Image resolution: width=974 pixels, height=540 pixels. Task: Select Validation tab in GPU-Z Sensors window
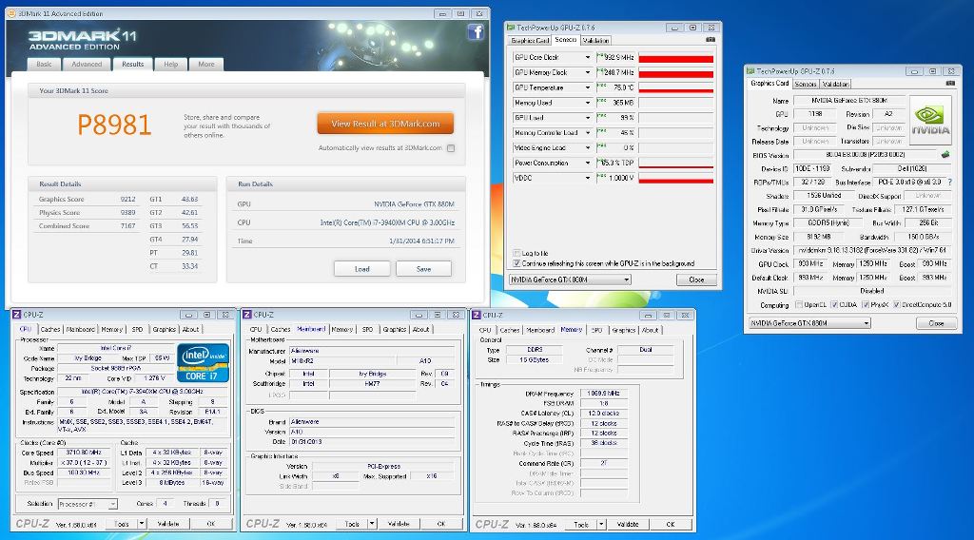pos(595,40)
